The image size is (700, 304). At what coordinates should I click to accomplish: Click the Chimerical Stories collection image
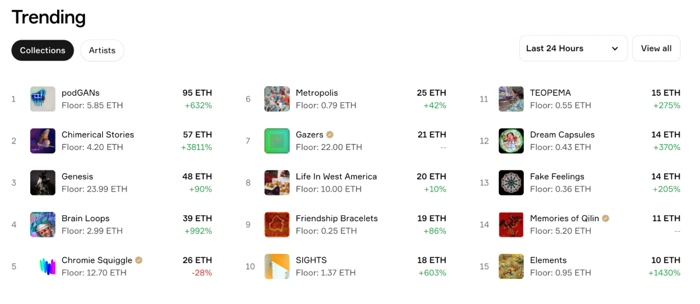pos(43,141)
